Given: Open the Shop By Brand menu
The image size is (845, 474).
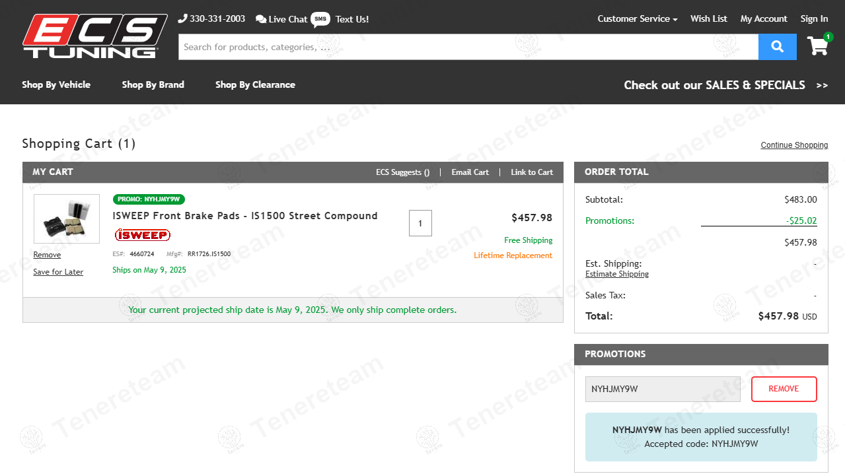Looking at the screenshot, I should pyautogui.click(x=153, y=85).
